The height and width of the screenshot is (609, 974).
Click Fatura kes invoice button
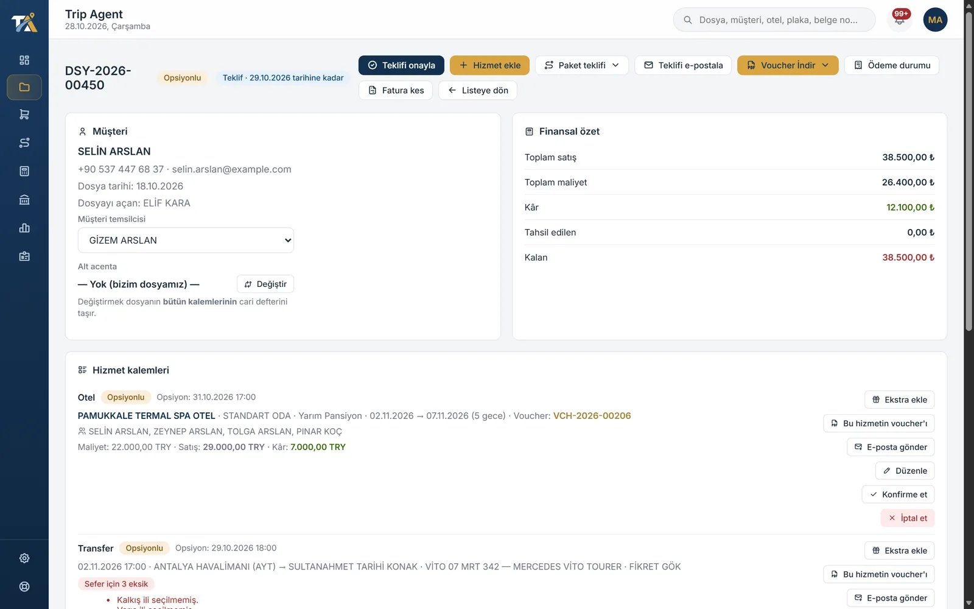tap(396, 90)
